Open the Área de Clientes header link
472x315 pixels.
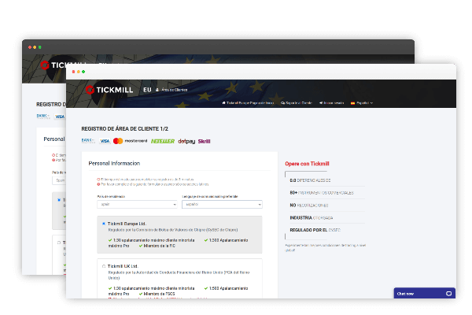click(x=171, y=90)
